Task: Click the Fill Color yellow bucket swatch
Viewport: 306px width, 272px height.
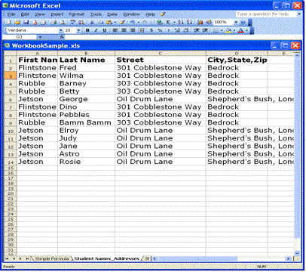Action: pos(228,30)
